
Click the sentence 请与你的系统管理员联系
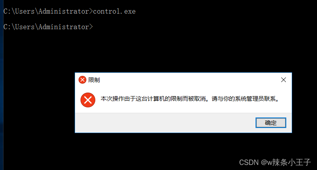tap(243, 99)
